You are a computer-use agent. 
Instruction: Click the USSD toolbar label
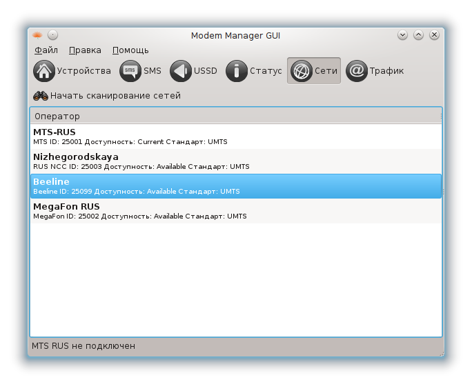[x=206, y=71]
